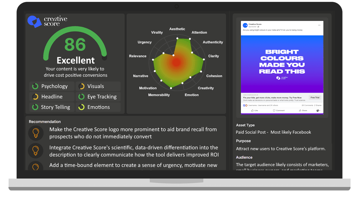Select the Motivation label on the radar chart
This screenshot has width=353, height=198.
point(148,88)
